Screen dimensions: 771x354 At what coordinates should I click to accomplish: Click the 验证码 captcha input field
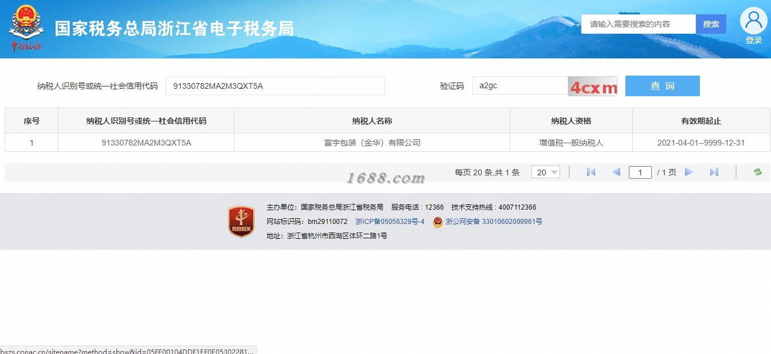click(520, 86)
